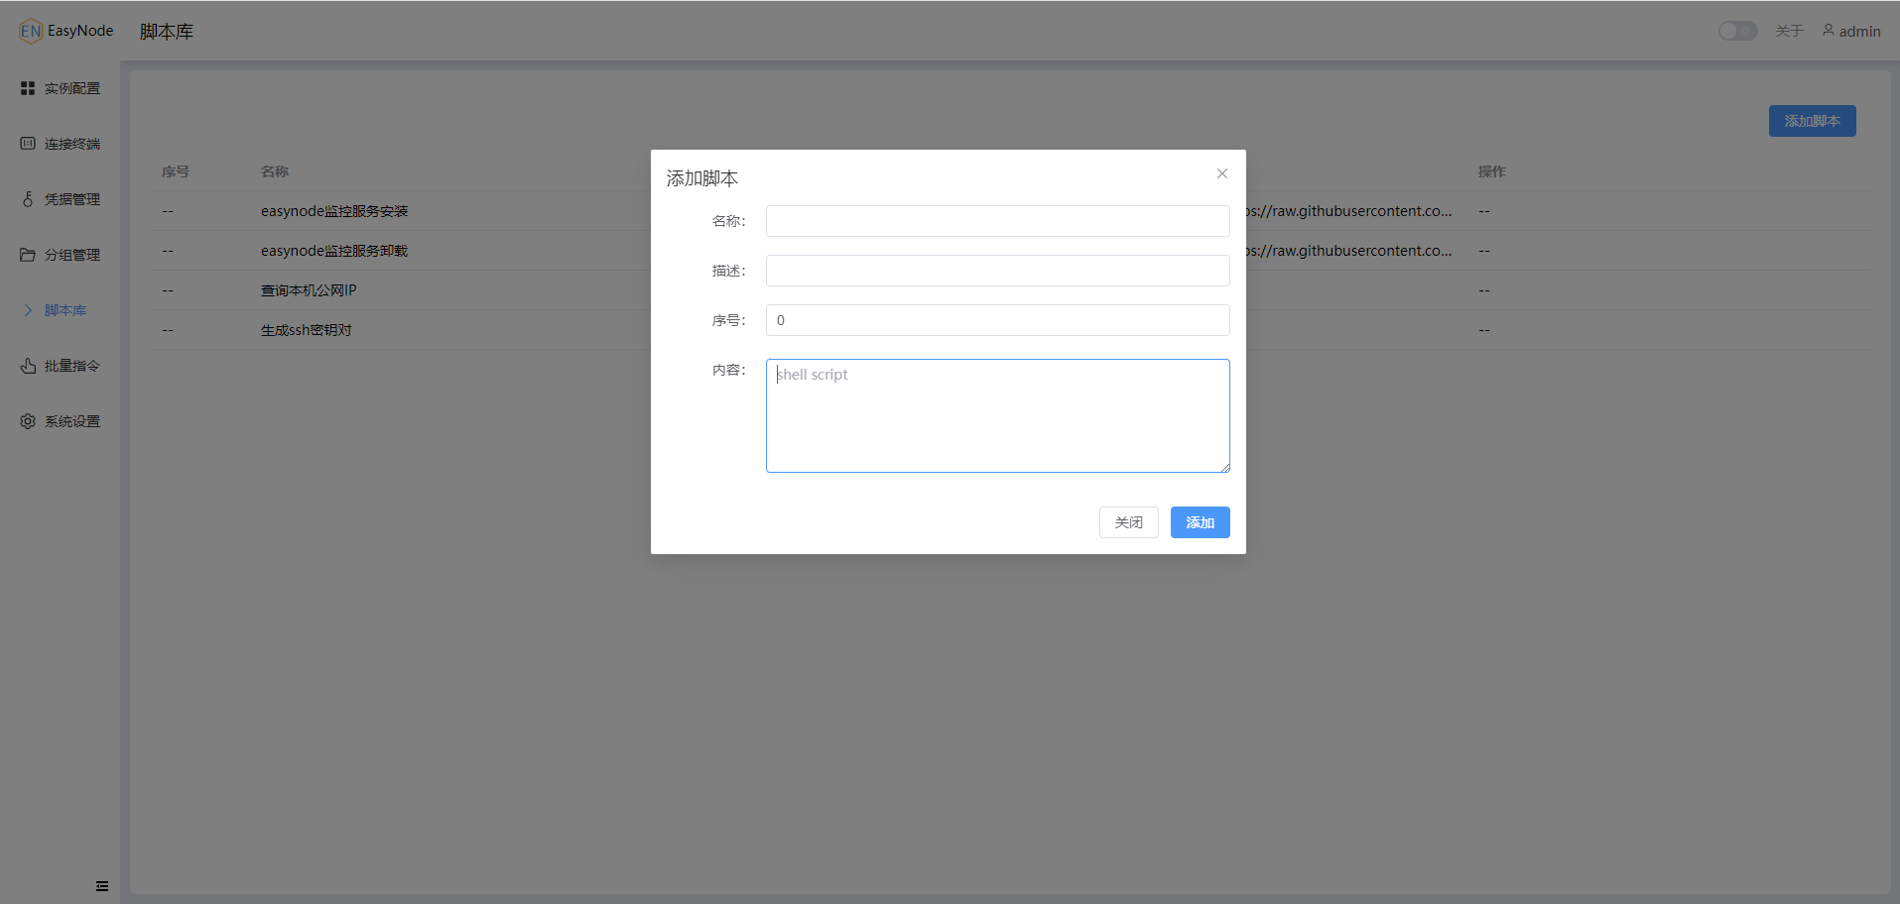Click the arrow beside 脚本库 menu

click(x=28, y=310)
